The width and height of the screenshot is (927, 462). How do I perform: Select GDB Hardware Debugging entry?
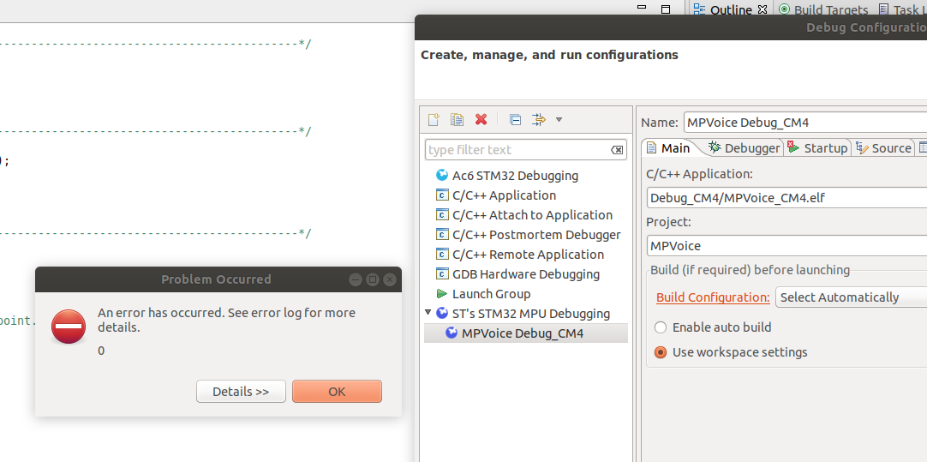coord(525,274)
